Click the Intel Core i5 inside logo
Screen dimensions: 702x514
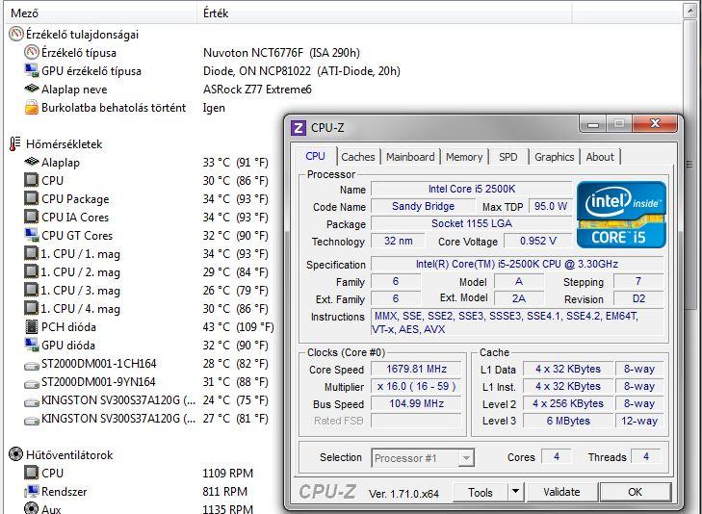621,215
